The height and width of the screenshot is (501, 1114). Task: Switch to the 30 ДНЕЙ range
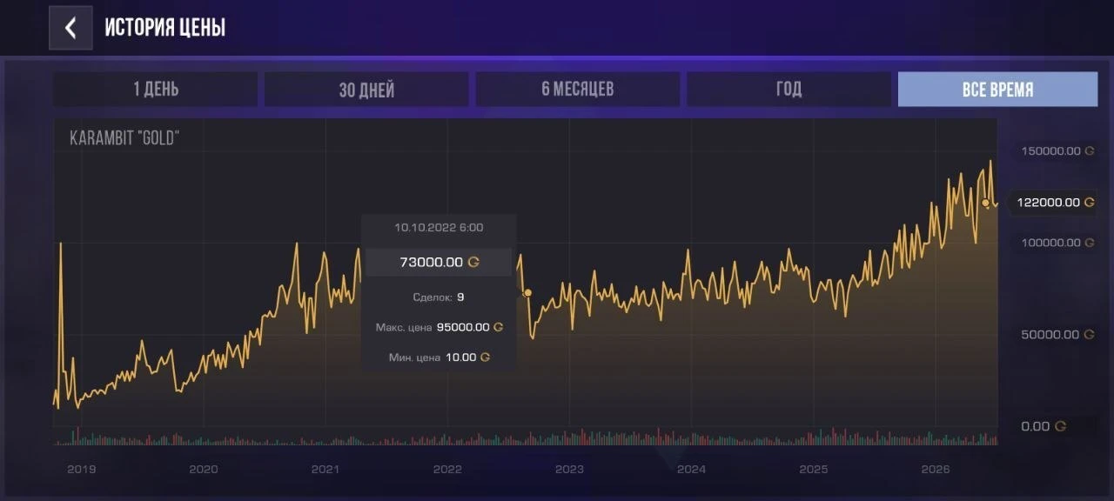(x=366, y=89)
